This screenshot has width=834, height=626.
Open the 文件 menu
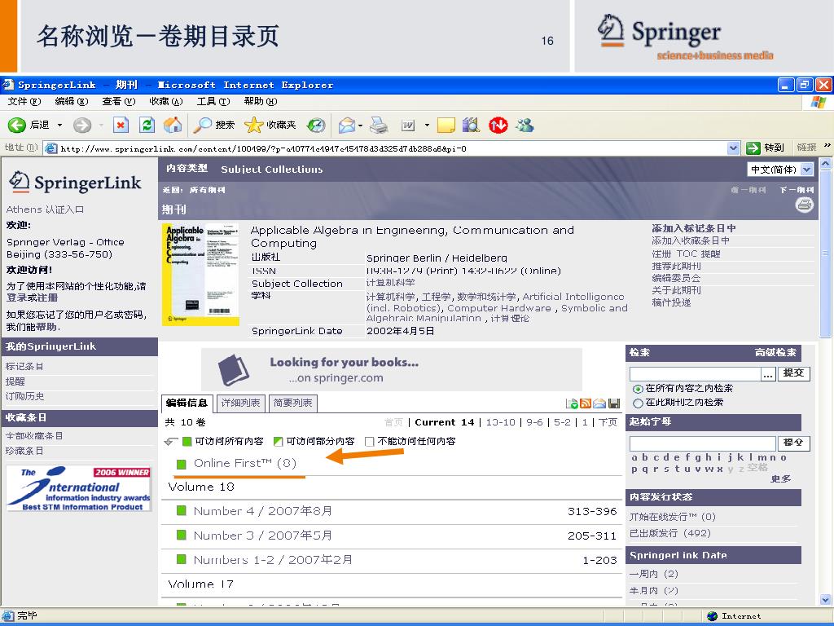(x=24, y=101)
